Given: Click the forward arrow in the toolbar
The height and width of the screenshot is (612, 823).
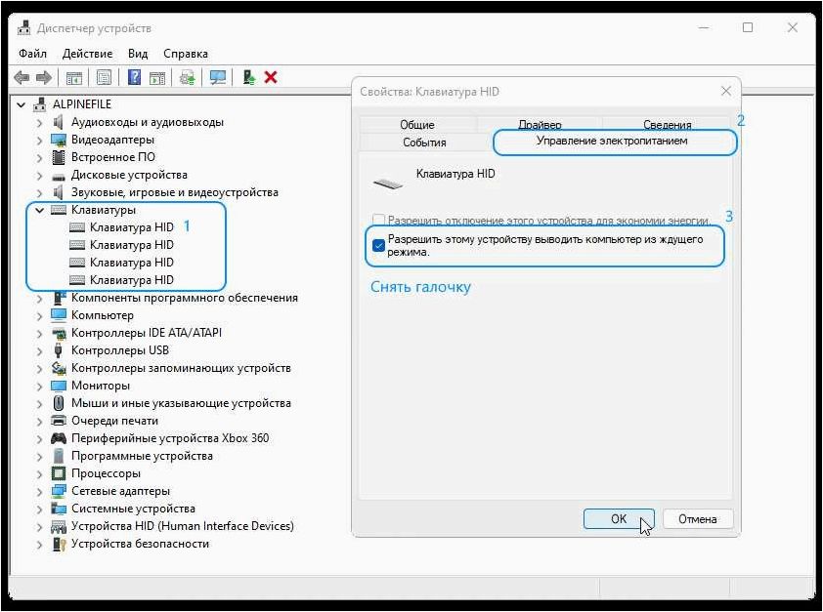Looking at the screenshot, I should [44, 77].
